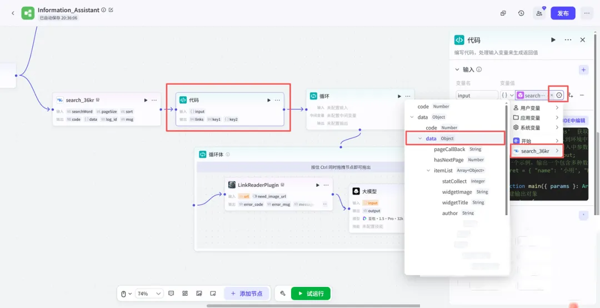Viewport: 600px width, 308px height.
Task: Run the search_36kr node play icon
Action: click(x=146, y=100)
